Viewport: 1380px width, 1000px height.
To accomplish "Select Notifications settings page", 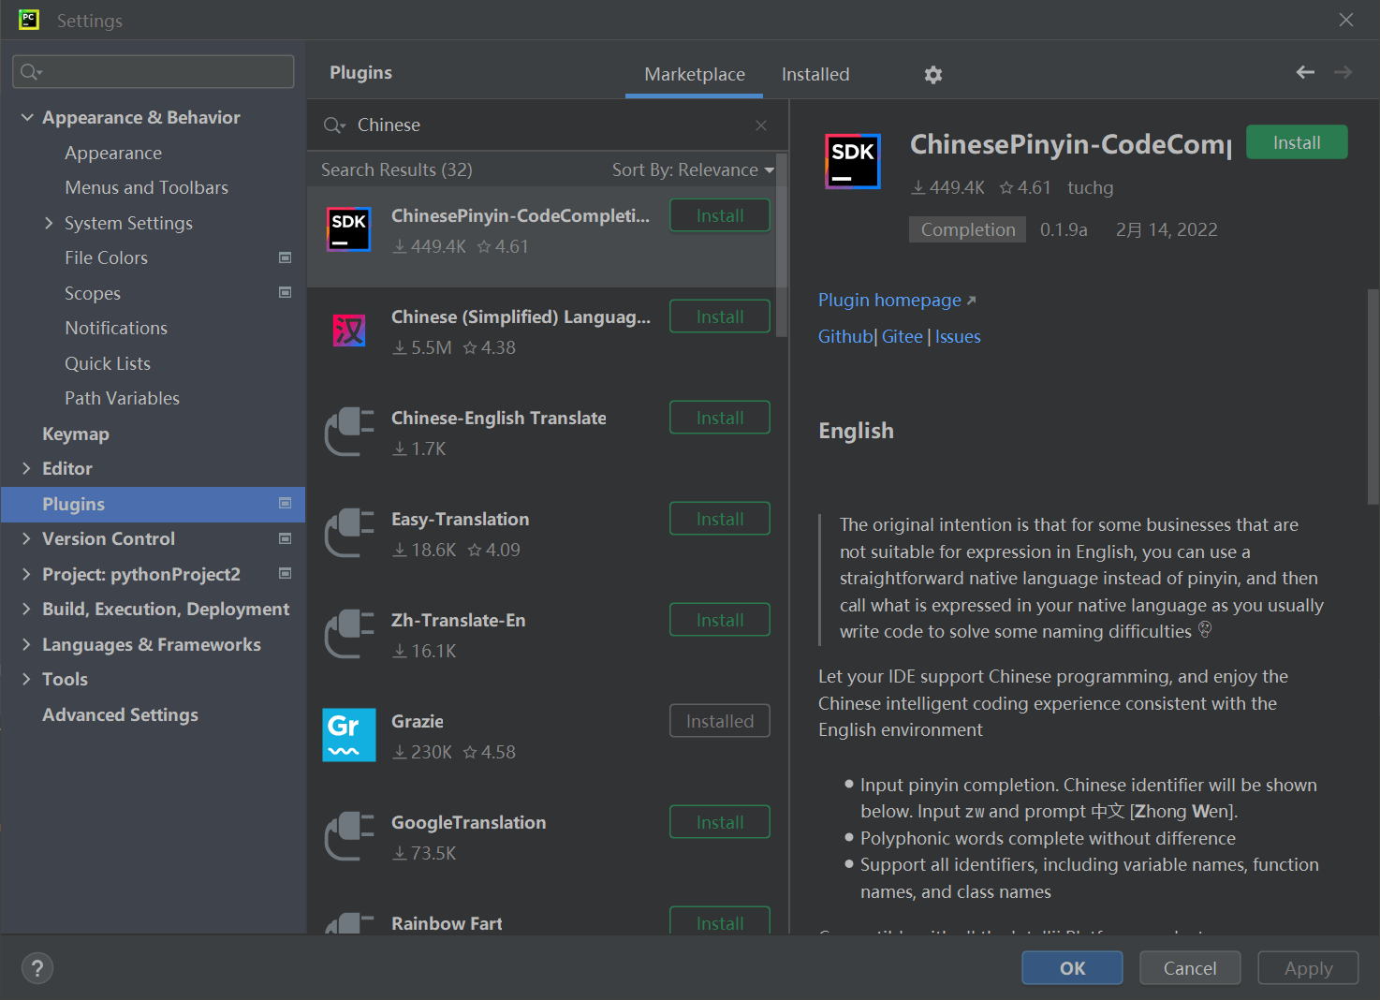I will (116, 328).
